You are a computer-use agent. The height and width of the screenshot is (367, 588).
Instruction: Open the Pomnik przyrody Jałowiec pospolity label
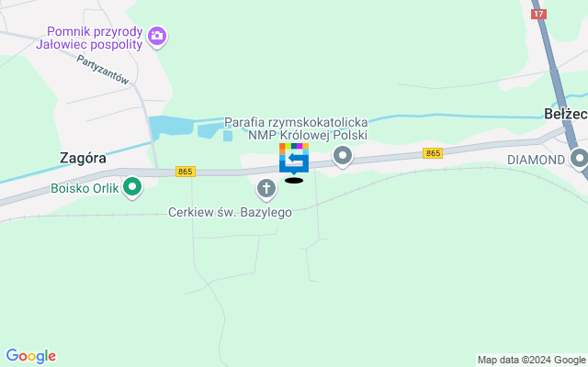click(90, 38)
